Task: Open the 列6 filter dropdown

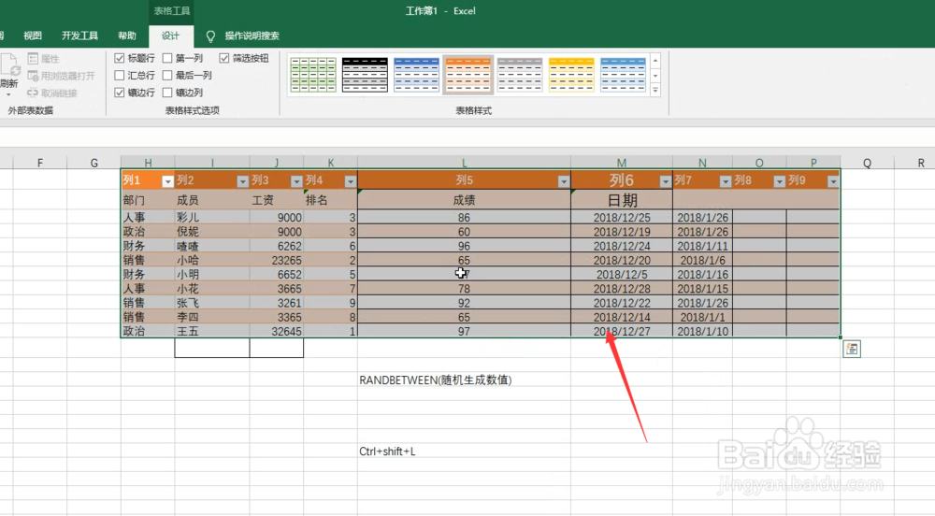Action: 666,181
